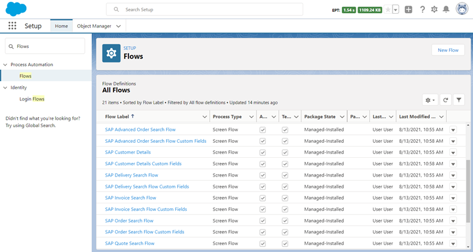Open the list filter funnel
This screenshot has width=473, height=252.
[x=459, y=100]
